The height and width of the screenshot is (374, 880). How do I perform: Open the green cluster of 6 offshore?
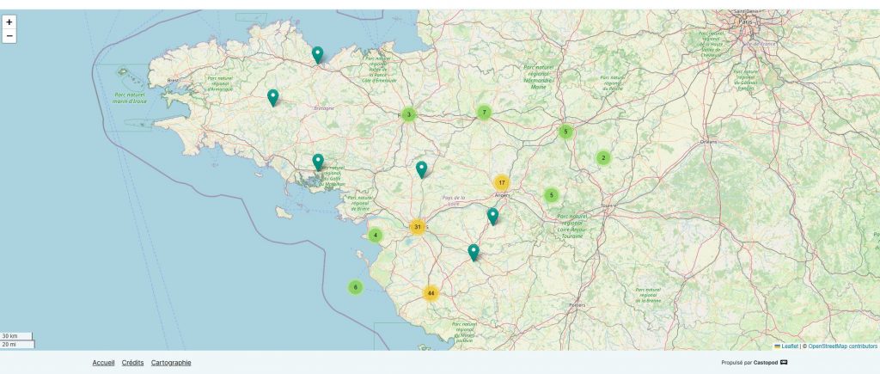pyautogui.click(x=355, y=287)
